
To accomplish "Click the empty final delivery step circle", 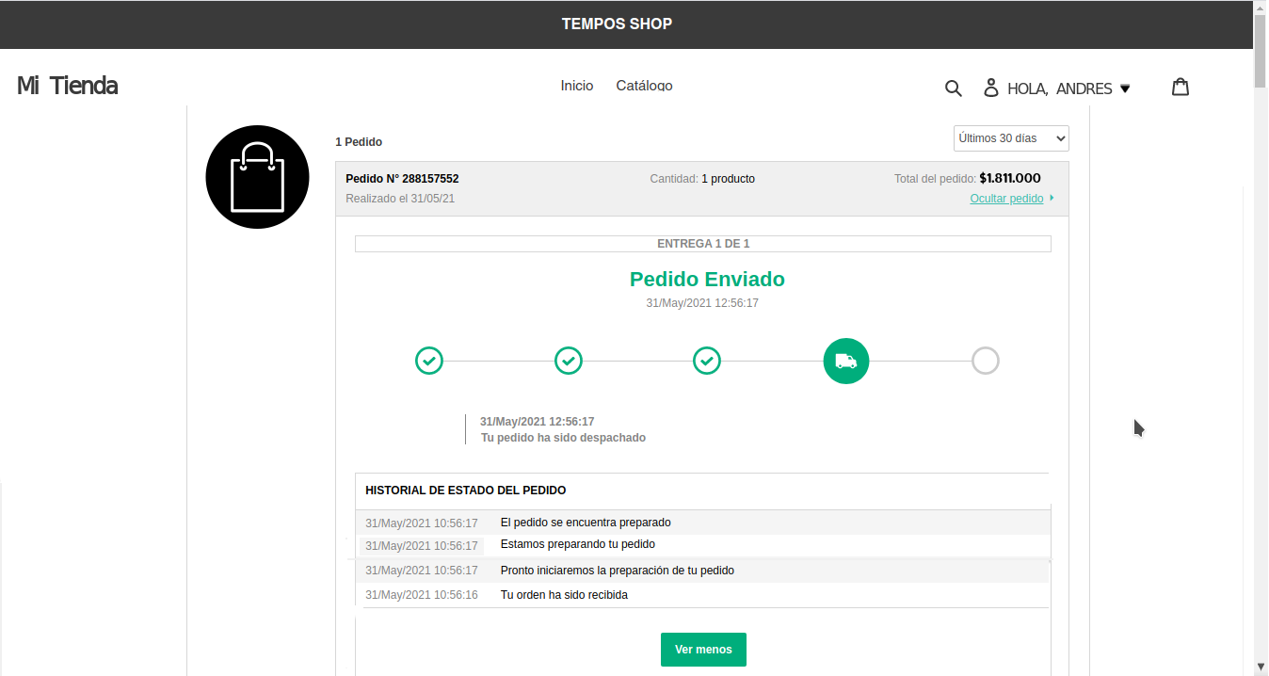I will click(985, 361).
